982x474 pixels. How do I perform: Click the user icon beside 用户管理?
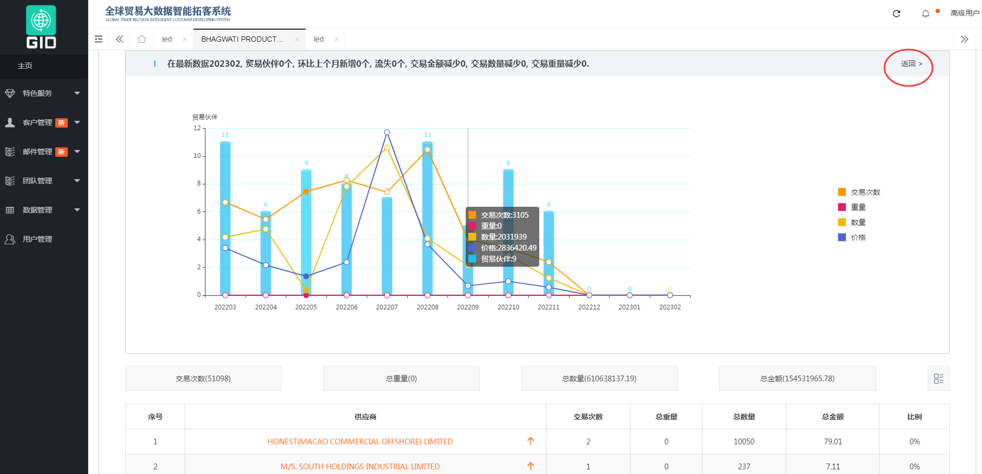click(10, 239)
